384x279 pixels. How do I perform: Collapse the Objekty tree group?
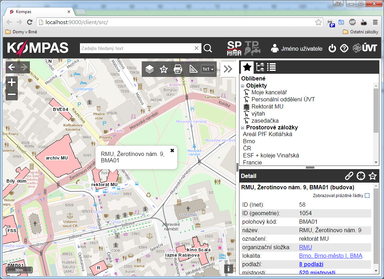[243, 86]
